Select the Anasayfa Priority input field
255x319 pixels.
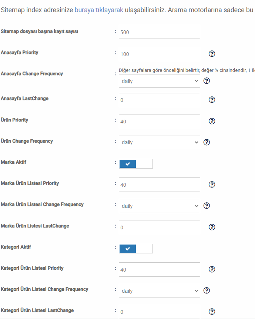[159, 54]
